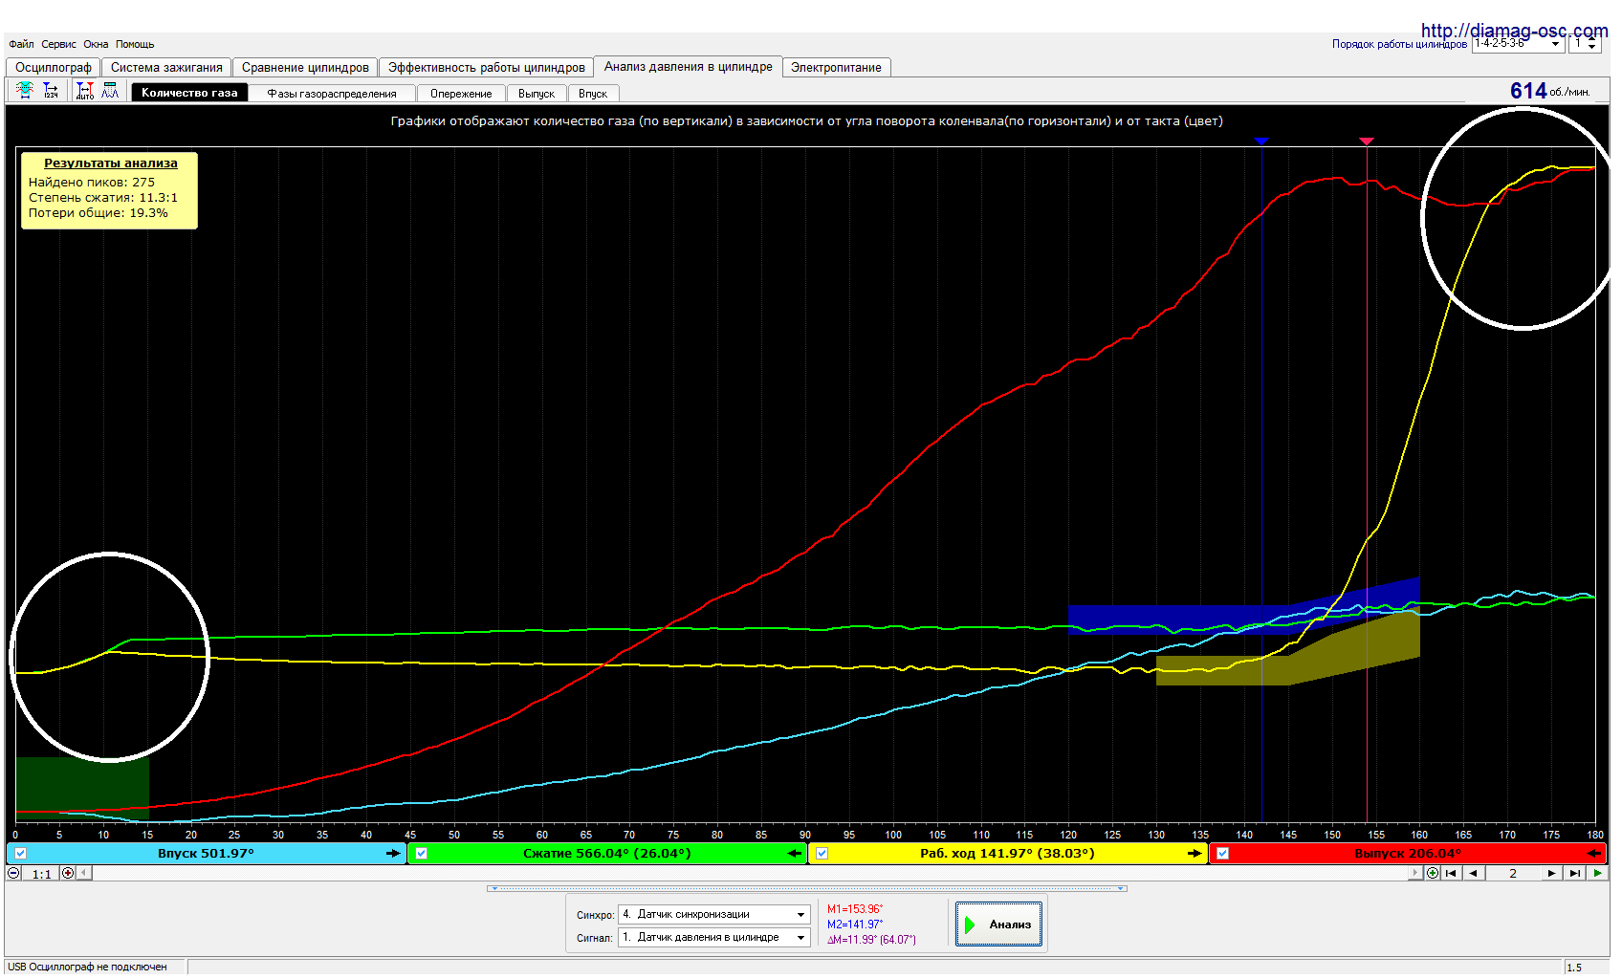Click the 614 об./мин. RPM readout
This screenshot has width=1622, height=979.
pyautogui.click(x=1549, y=91)
